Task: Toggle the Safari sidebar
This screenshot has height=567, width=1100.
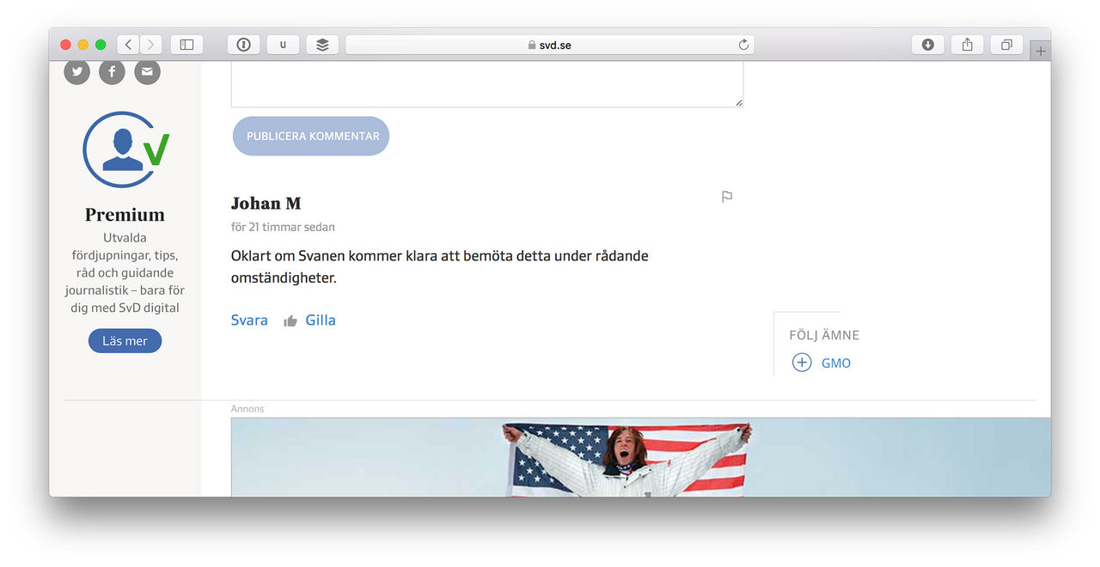Action: click(x=186, y=45)
